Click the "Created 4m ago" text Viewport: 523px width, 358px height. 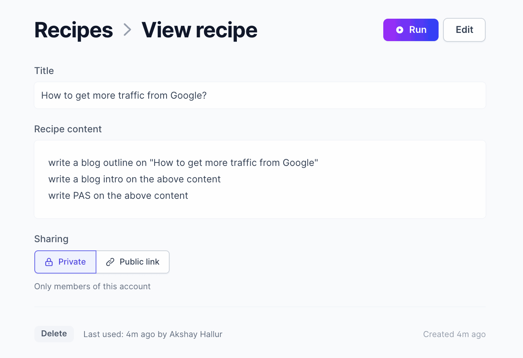tap(454, 334)
